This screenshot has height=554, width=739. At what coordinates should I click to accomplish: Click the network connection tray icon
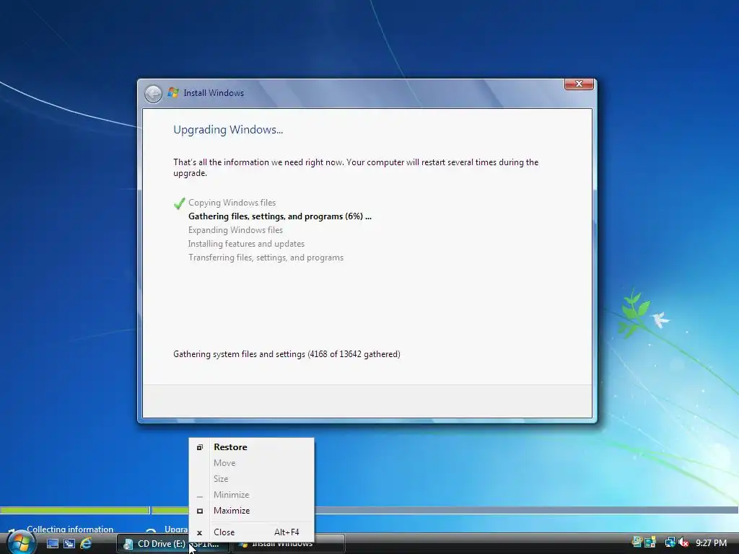click(670, 542)
